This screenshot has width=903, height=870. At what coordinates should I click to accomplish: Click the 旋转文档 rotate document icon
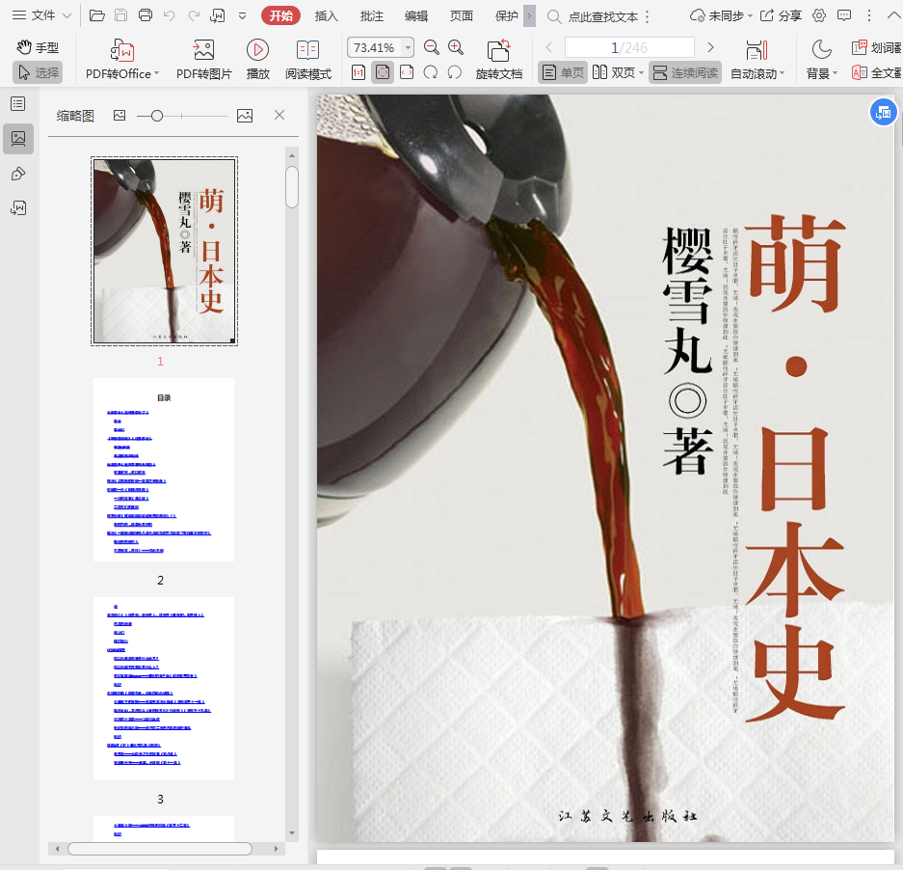(498, 51)
